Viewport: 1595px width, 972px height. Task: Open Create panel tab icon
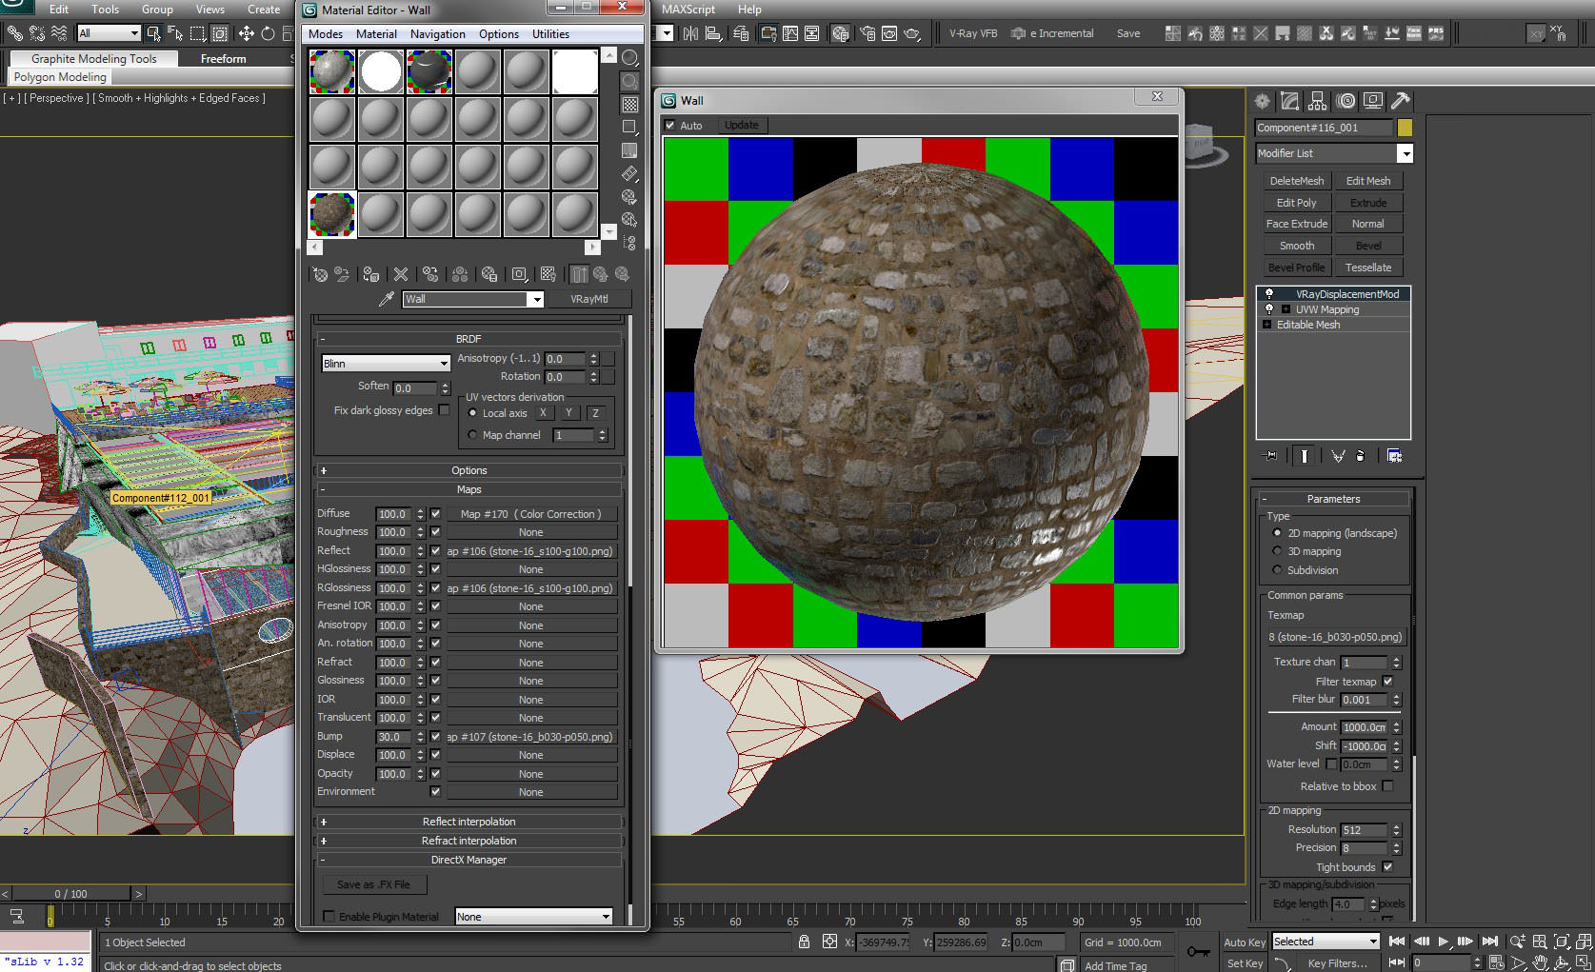point(1263,101)
